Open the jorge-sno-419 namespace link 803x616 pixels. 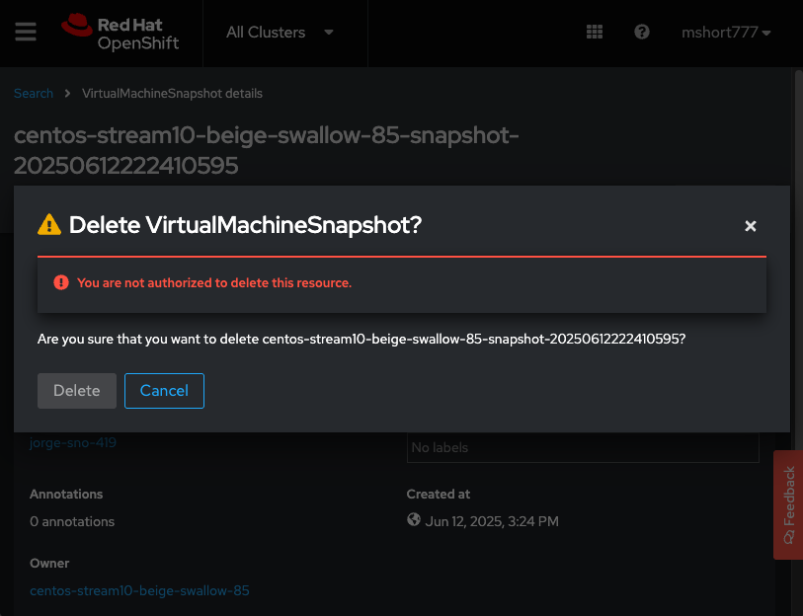click(x=73, y=443)
